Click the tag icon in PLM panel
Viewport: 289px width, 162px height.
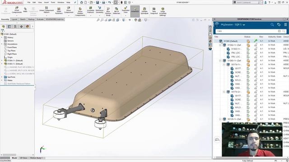tap(279, 24)
